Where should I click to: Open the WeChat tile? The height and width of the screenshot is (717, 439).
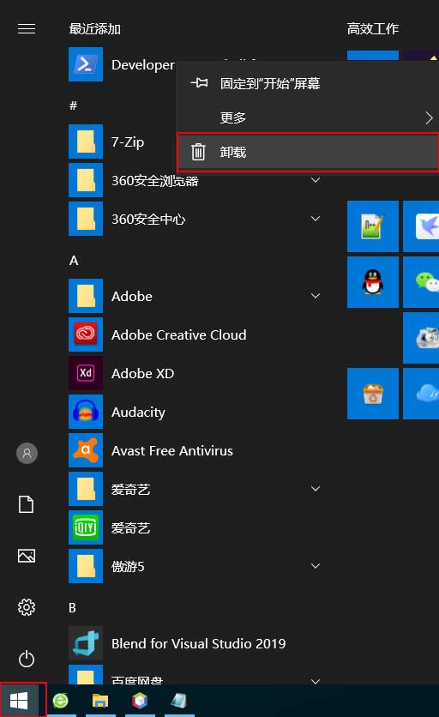point(422,281)
